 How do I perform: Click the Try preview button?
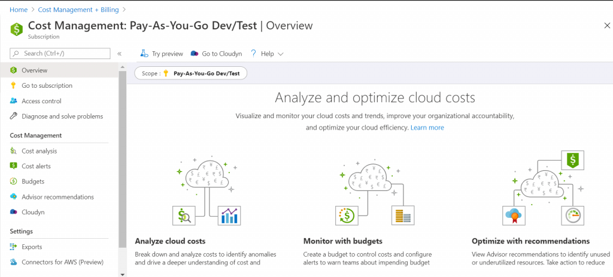point(162,54)
